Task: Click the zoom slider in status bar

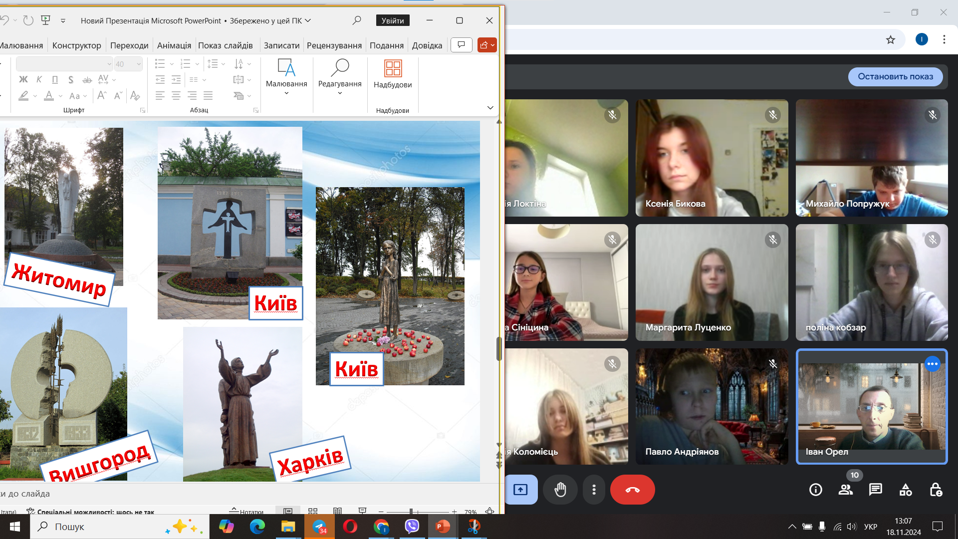Action: click(x=411, y=512)
